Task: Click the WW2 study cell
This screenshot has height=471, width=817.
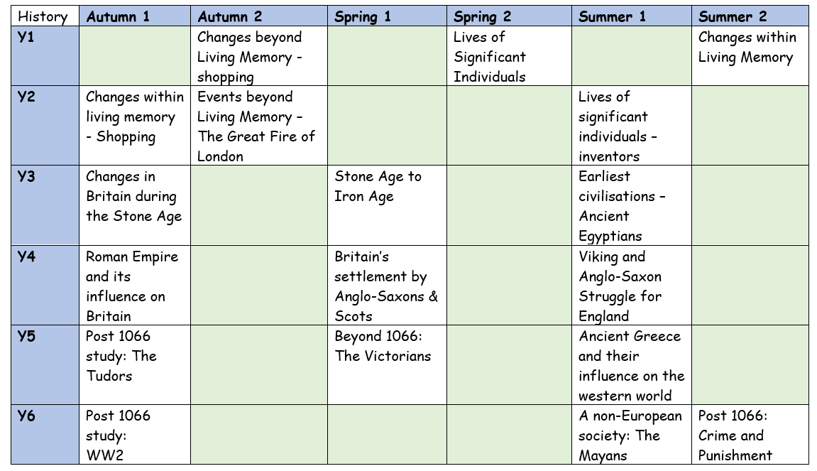Action: click(135, 435)
